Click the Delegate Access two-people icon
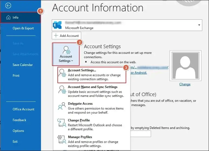The image size is (209, 151). [x=62, y=106]
